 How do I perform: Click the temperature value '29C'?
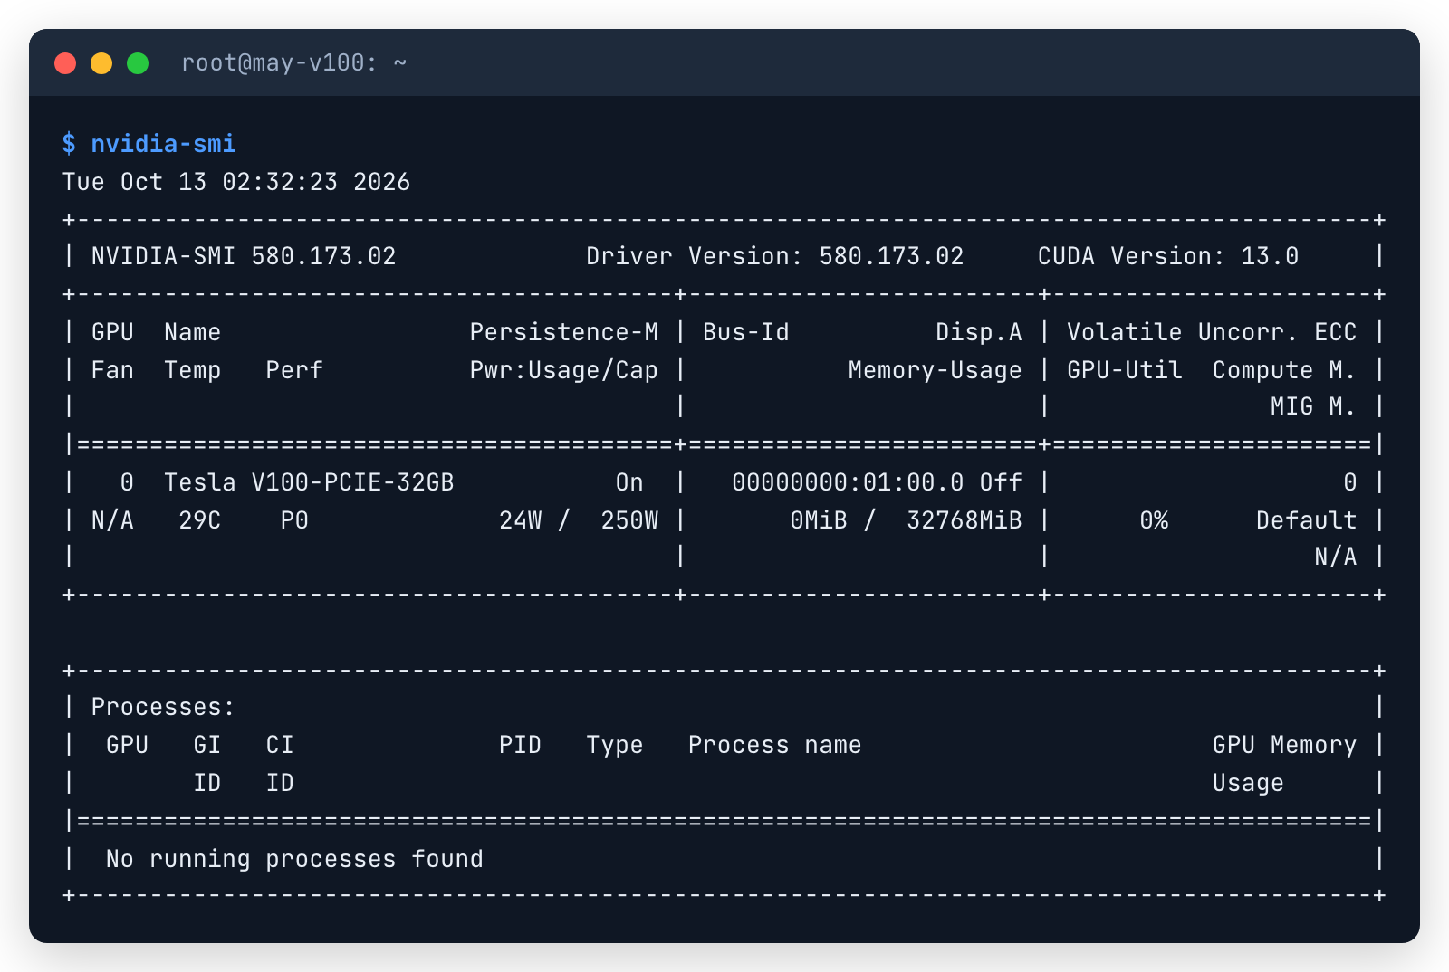(x=200, y=520)
